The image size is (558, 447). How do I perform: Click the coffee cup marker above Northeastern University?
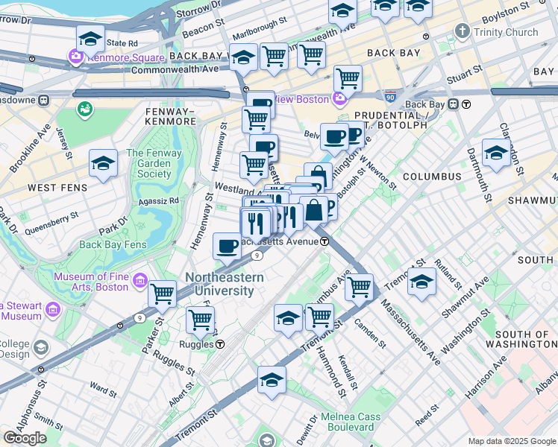(227, 247)
